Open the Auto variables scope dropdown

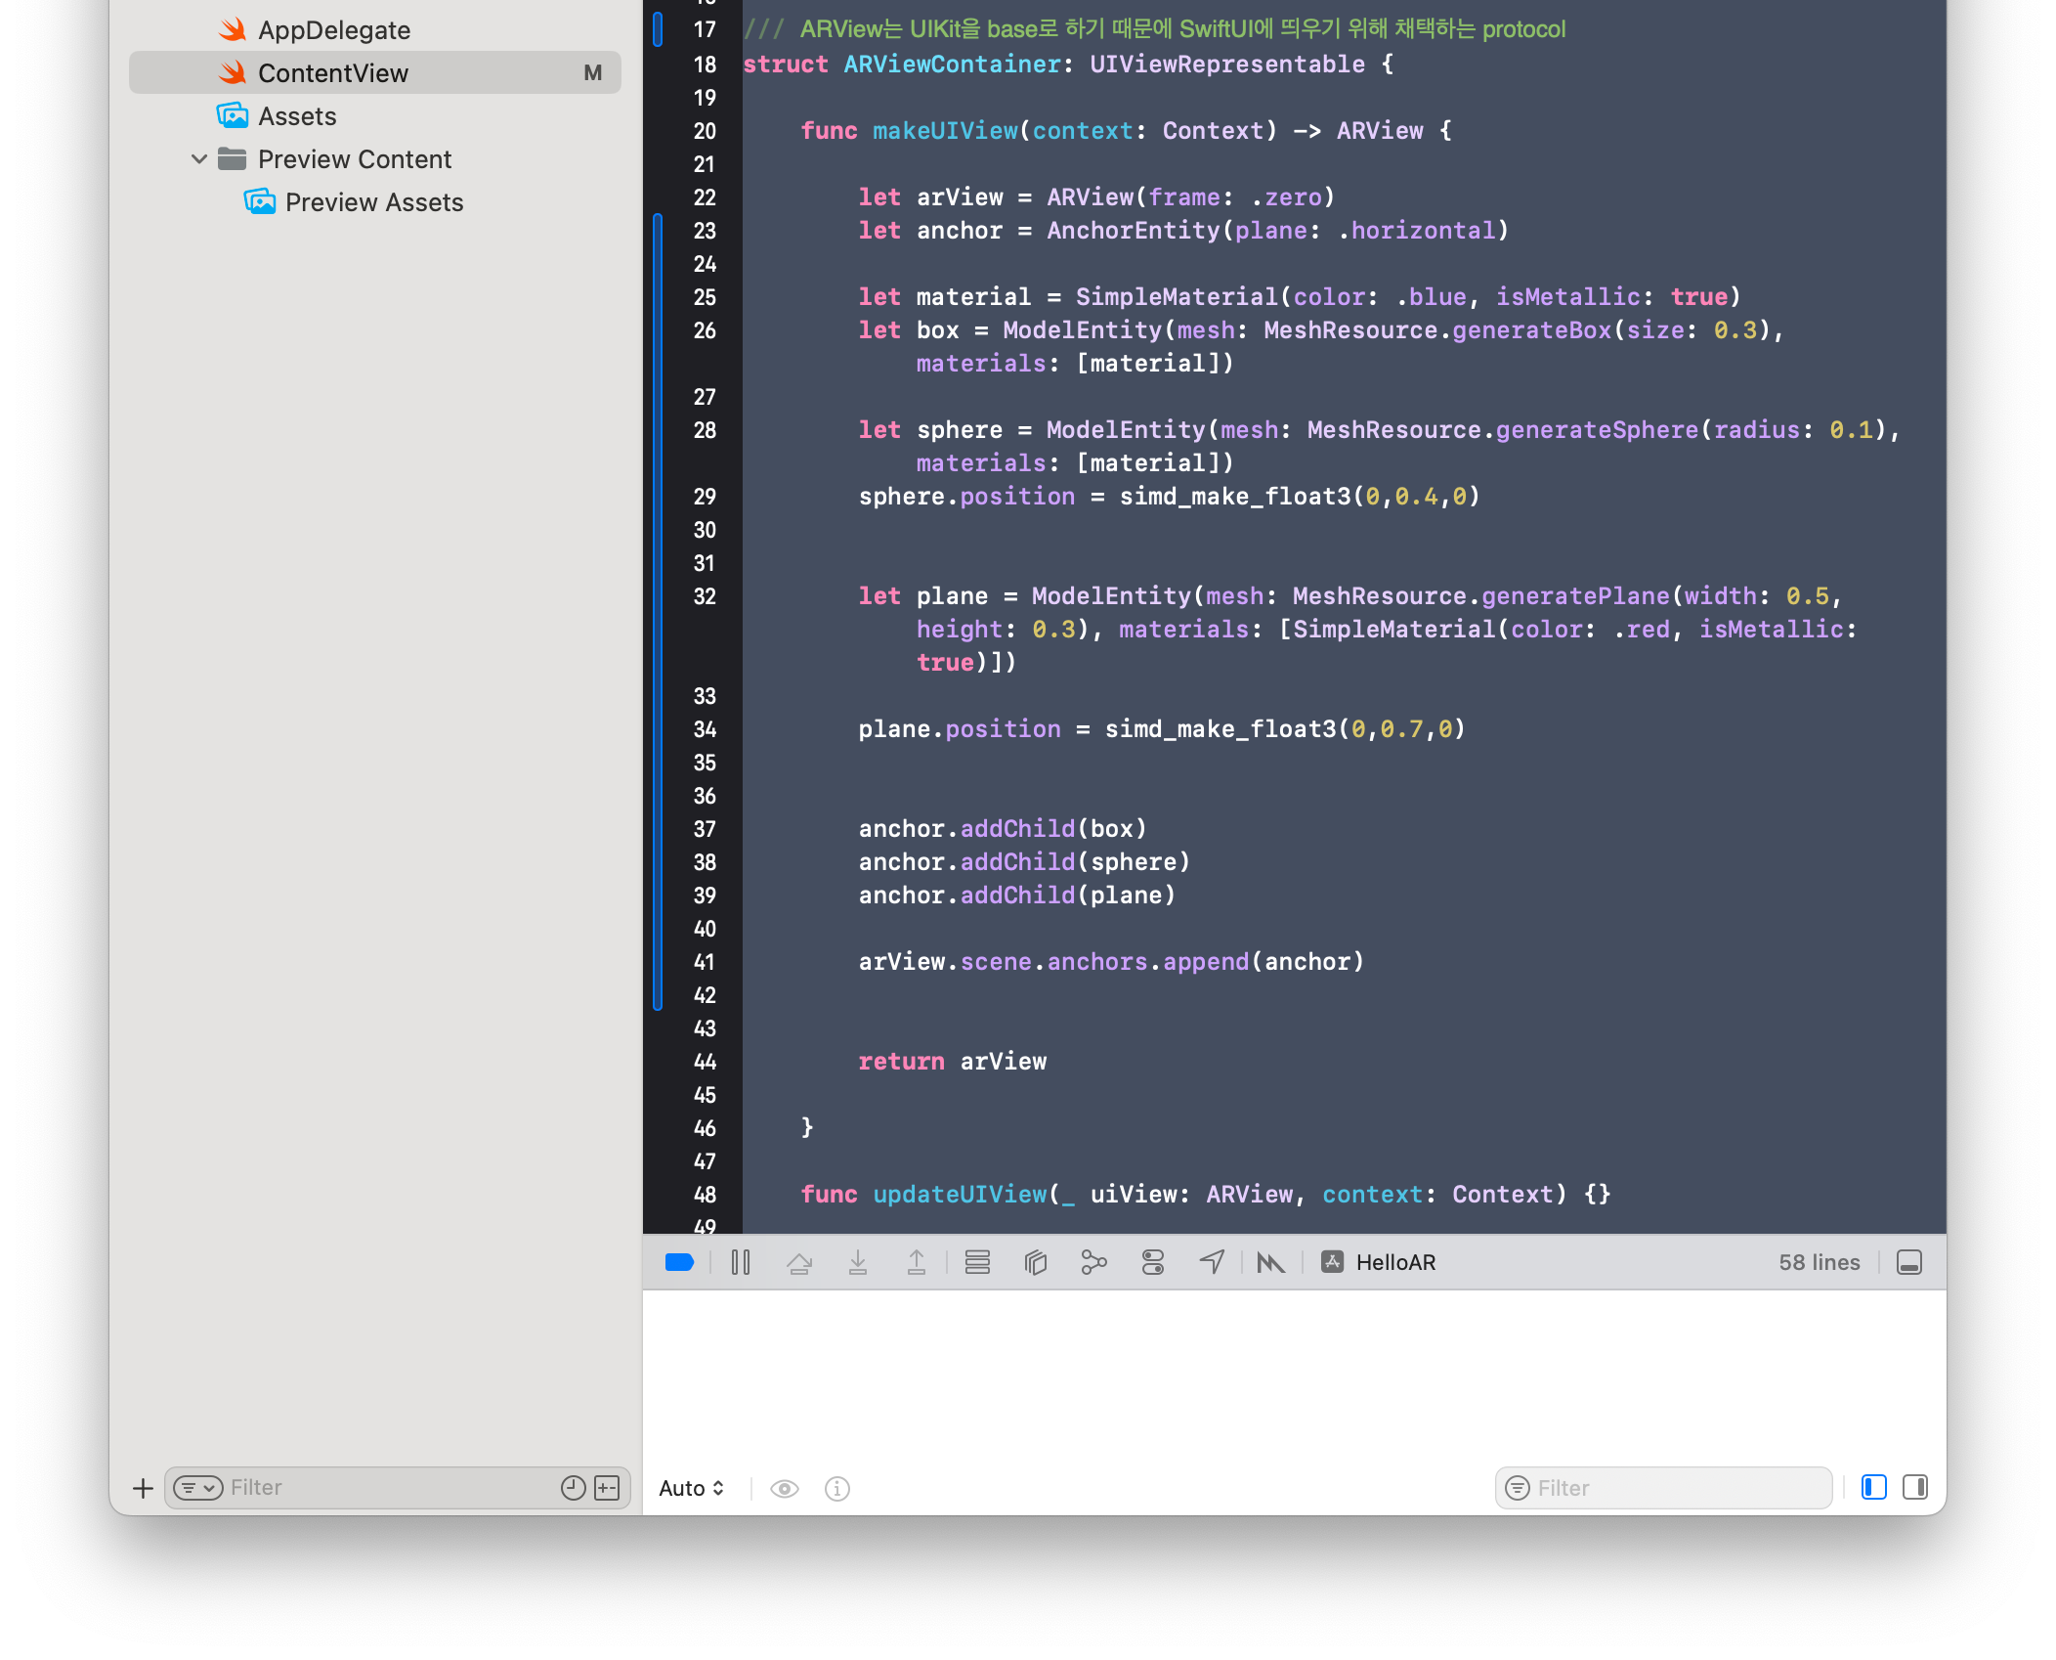tap(691, 1488)
